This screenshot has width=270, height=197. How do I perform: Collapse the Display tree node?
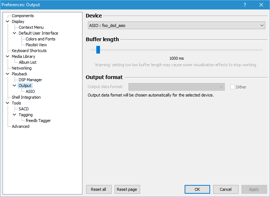pyautogui.click(x=8, y=21)
